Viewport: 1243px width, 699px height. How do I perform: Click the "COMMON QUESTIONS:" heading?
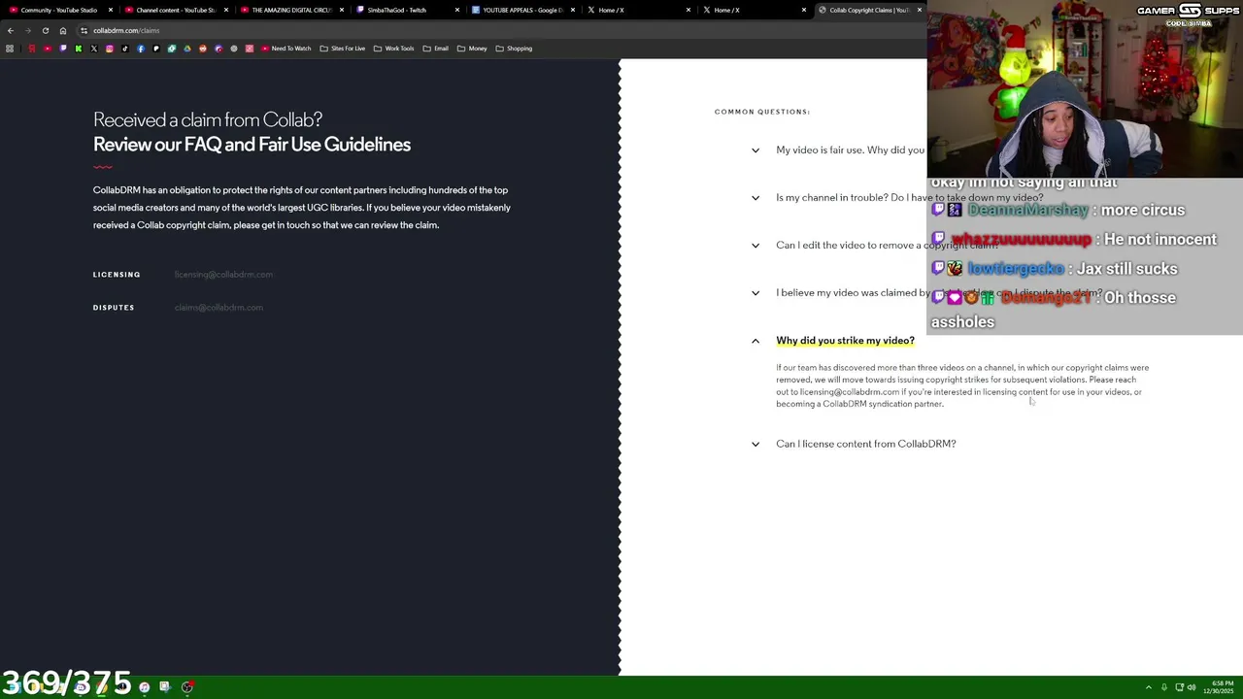tap(762, 112)
